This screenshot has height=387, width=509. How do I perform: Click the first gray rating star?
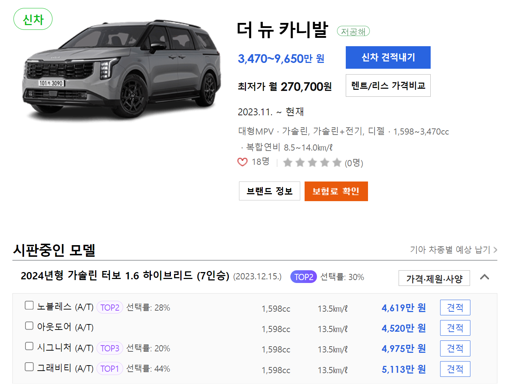click(x=288, y=162)
